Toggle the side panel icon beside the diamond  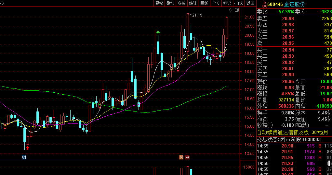point(237,10)
